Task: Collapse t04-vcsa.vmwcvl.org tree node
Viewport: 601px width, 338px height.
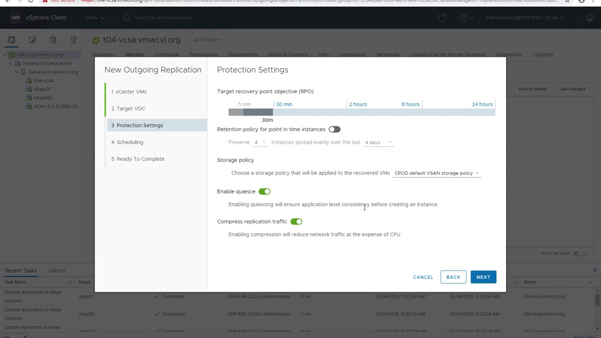Action: pyautogui.click(x=5, y=55)
